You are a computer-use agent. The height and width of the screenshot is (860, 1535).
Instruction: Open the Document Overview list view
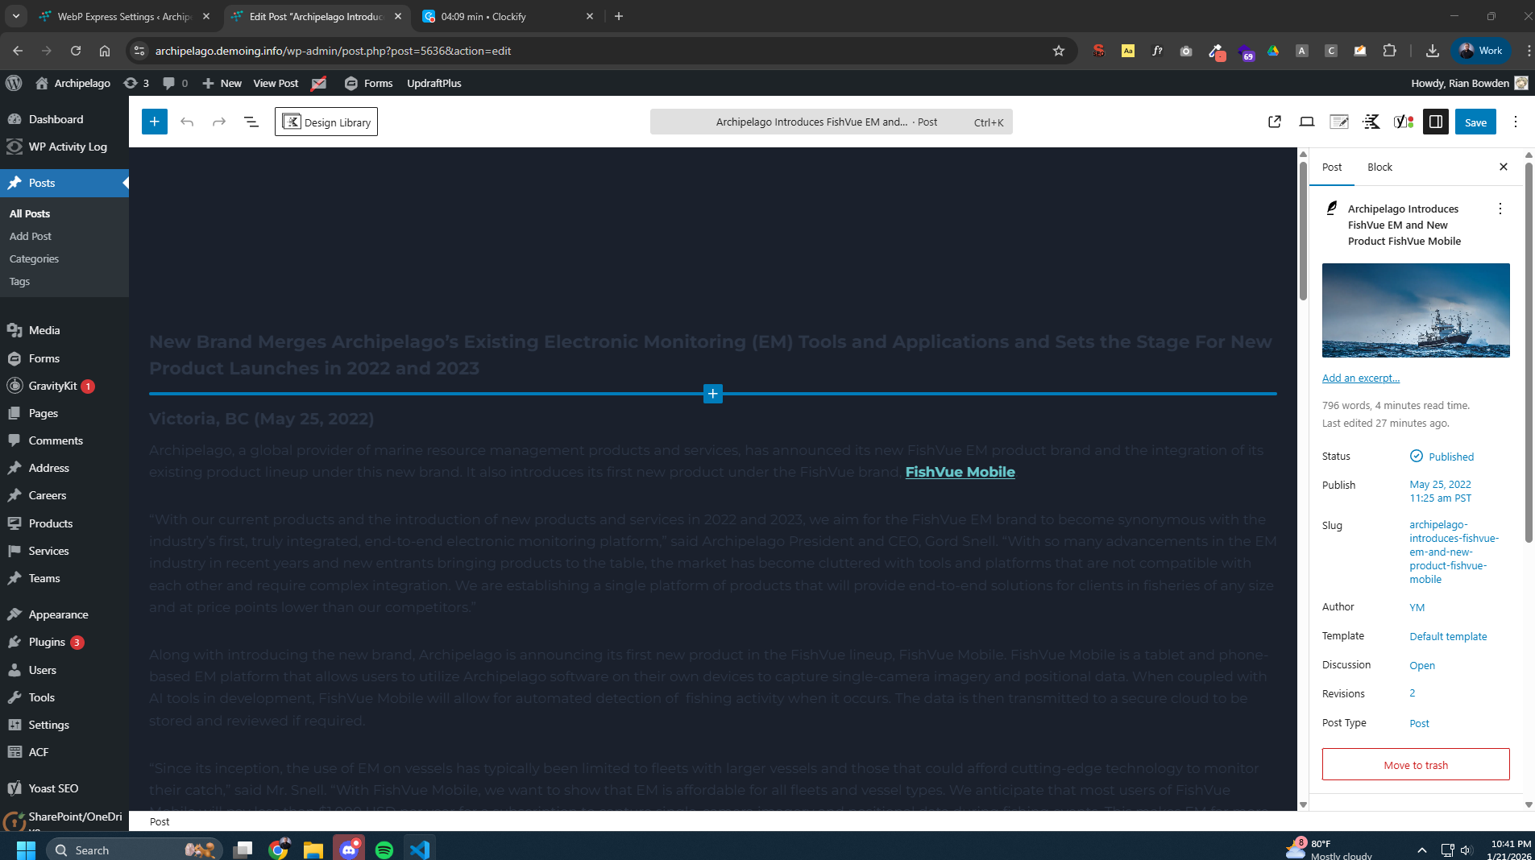251,122
